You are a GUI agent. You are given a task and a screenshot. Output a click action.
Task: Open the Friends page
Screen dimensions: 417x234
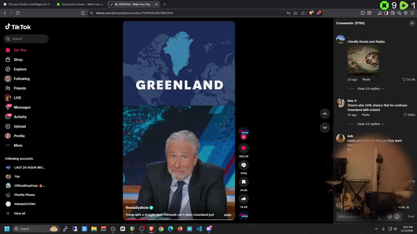coord(20,88)
